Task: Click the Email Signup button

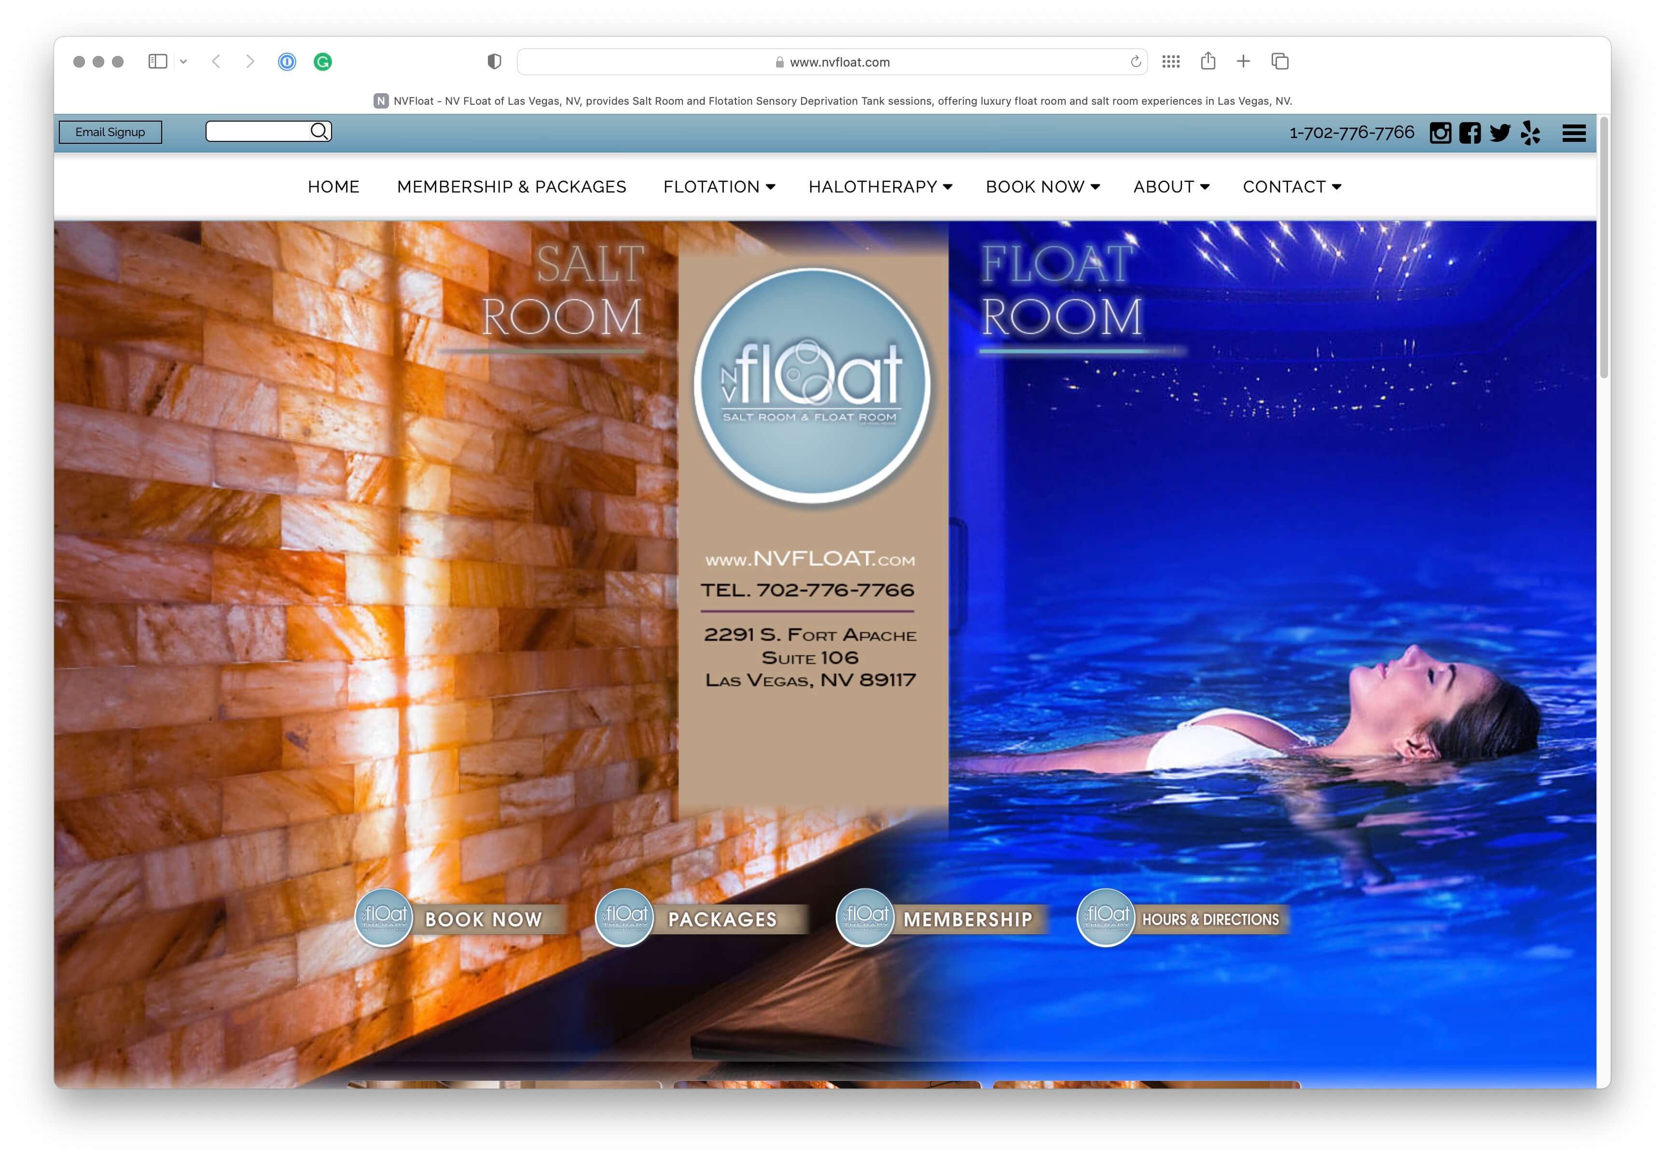Action: point(110,132)
